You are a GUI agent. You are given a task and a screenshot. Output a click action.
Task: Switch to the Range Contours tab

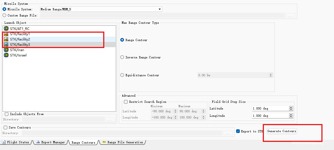point(83,142)
